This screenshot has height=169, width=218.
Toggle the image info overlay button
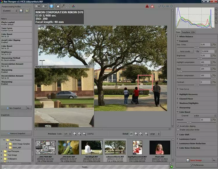(51, 6)
